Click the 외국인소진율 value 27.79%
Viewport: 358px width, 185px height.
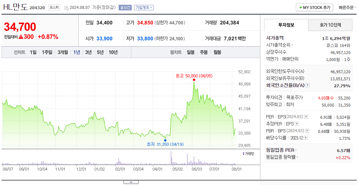342,85
